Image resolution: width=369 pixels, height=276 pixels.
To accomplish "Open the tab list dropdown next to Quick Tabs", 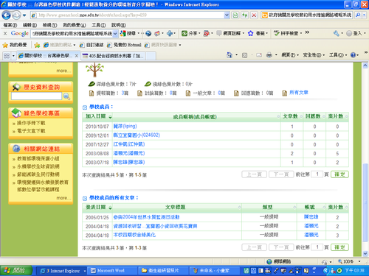I will pyautogui.click(x=13, y=56).
